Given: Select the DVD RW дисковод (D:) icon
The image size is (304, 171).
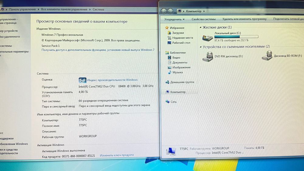Looking at the screenshot, I should click(x=208, y=56).
